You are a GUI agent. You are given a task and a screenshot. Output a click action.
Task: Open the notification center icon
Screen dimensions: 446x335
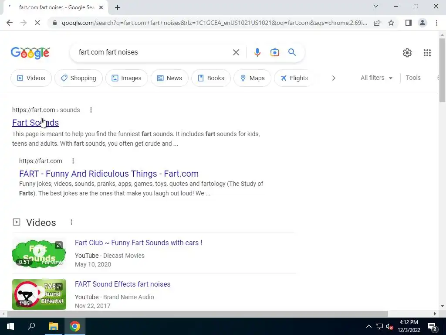432,326
